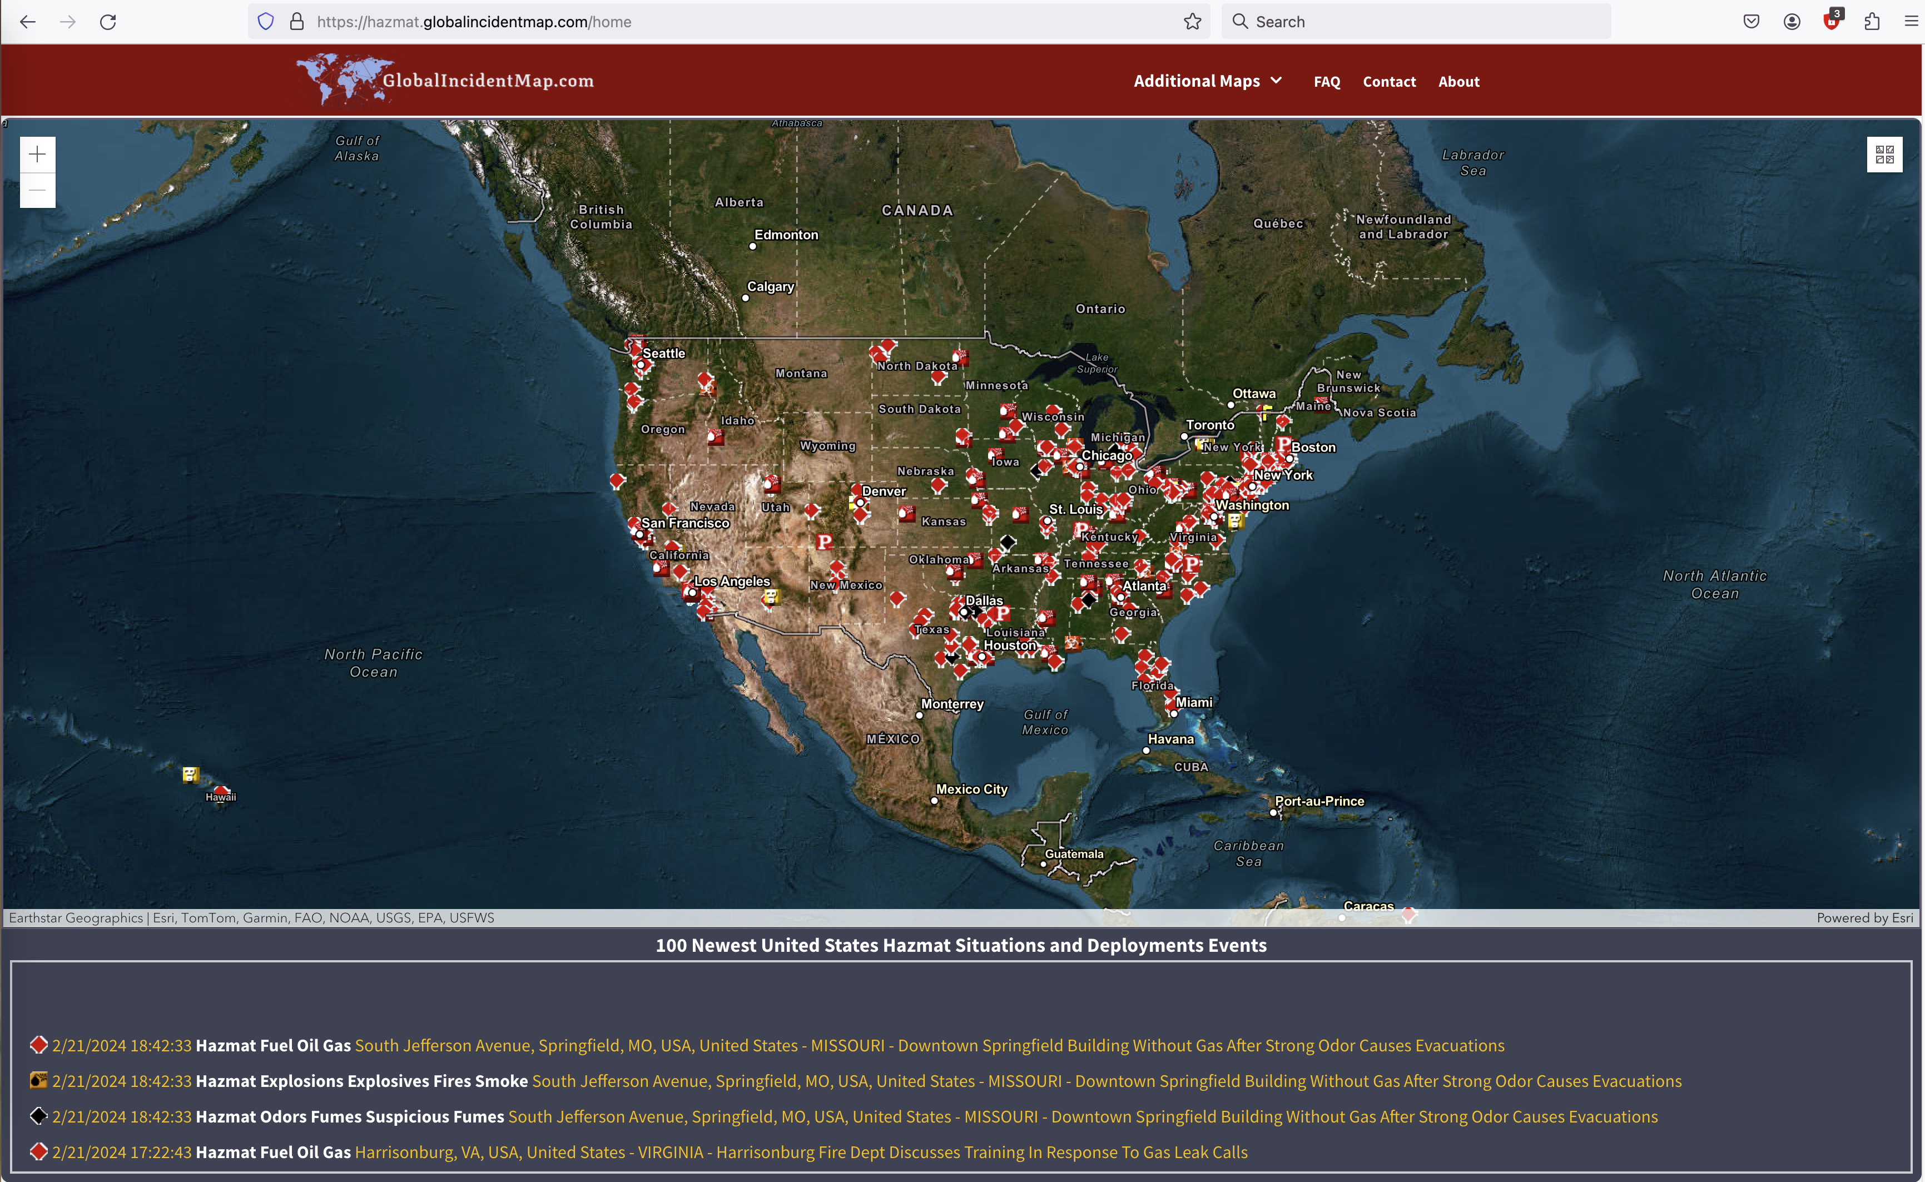Click the Monterrey city label
Screen dimensions: 1925x1182
(951, 703)
